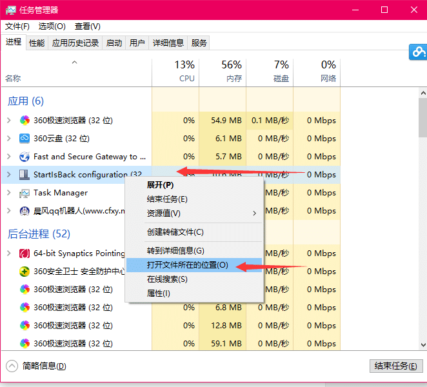Choose 创建转储文件(C) in context menu

point(194,232)
